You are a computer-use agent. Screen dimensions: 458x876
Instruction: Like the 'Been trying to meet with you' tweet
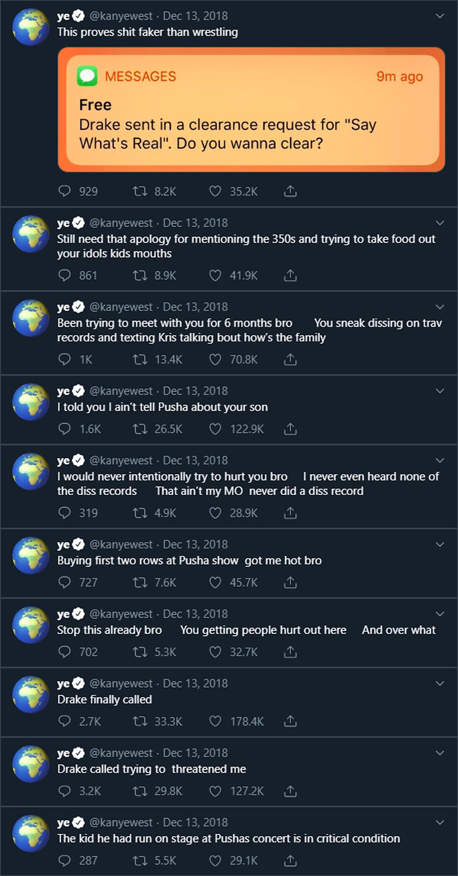[x=216, y=359]
